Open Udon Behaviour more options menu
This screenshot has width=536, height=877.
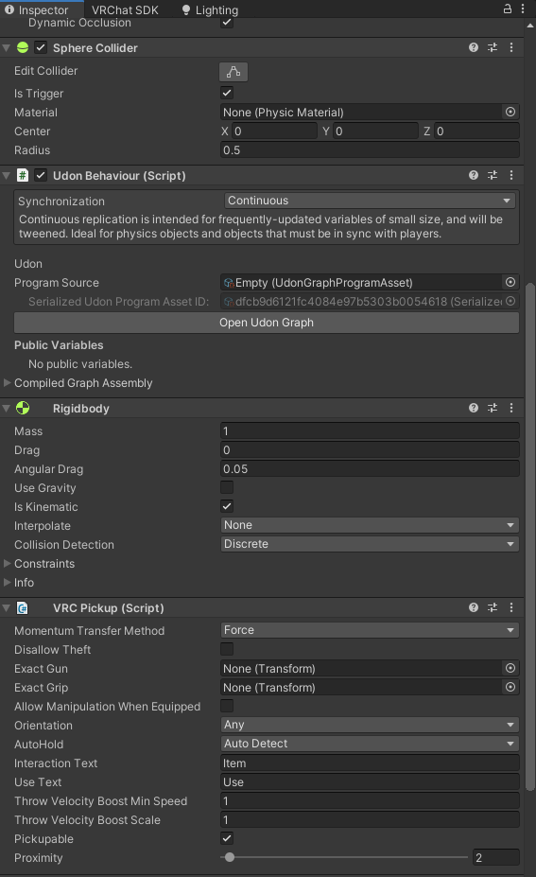click(511, 175)
